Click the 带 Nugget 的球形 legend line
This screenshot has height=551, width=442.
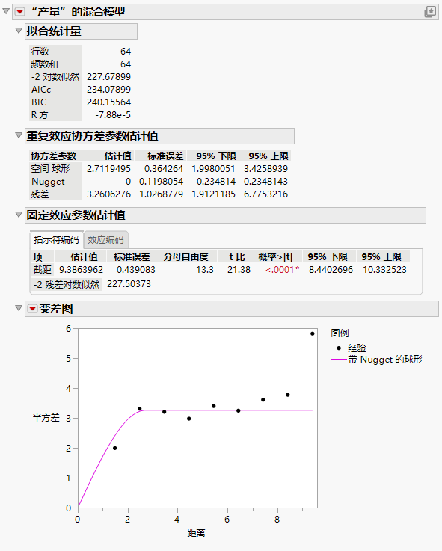coord(339,360)
